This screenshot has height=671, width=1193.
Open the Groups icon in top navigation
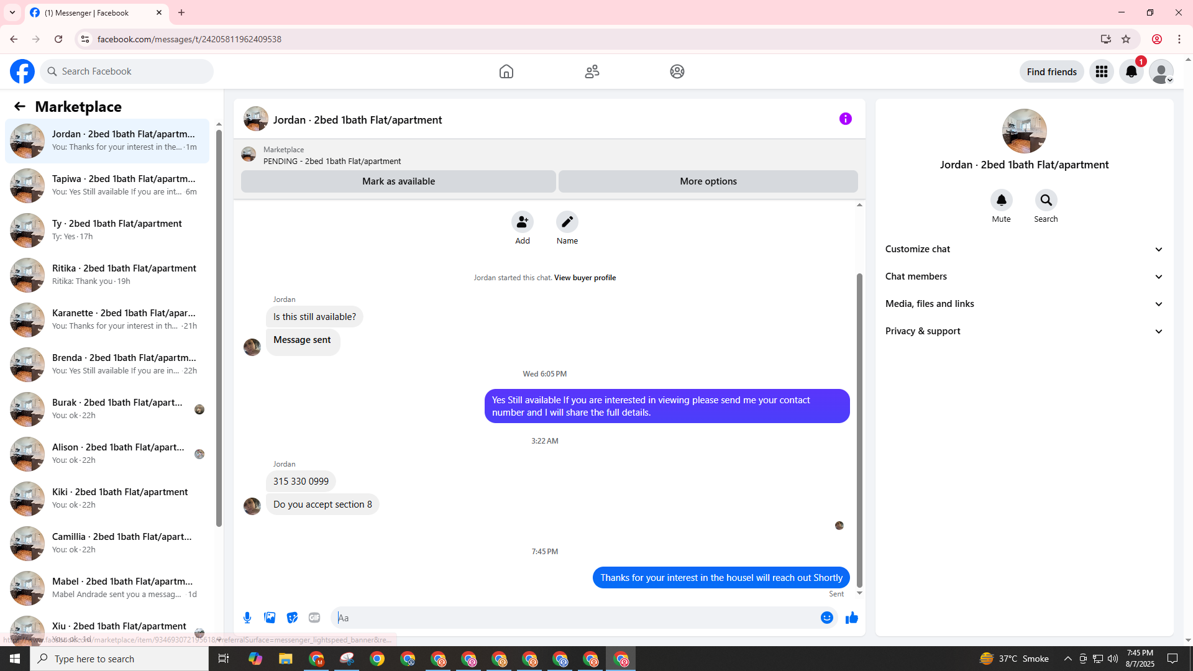coord(677,71)
